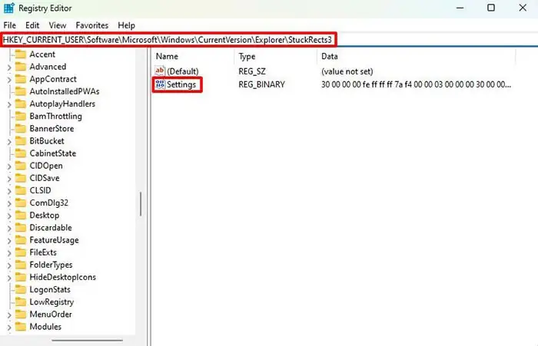Select the (Default) string value icon
The image size is (538, 346).
pyautogui.click(x=160, y=71)
